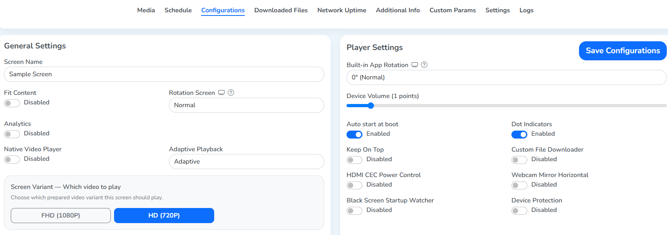Toggle Webcam Mirror Horizontal switch
The height and width of the screenshot is (235, 668).
click(x=519, y=185)
